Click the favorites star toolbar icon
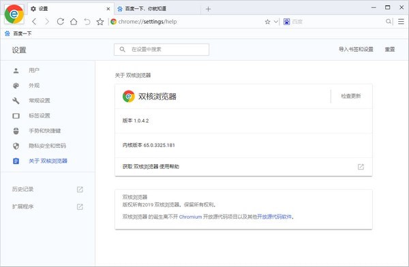 point(100,22)
